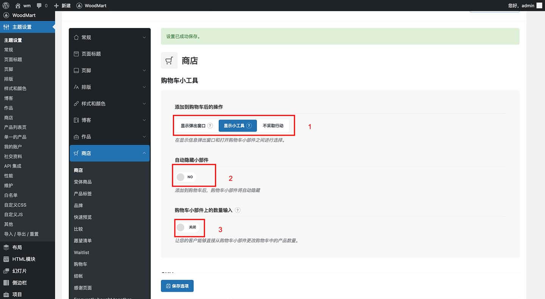Screen dimensions: 545x299
Task: Click the 侧边栏 sidebar icon
Action: click(6, 282)
